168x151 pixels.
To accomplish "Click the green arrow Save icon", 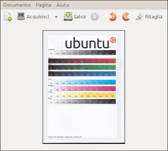I will tap(68, 16).
